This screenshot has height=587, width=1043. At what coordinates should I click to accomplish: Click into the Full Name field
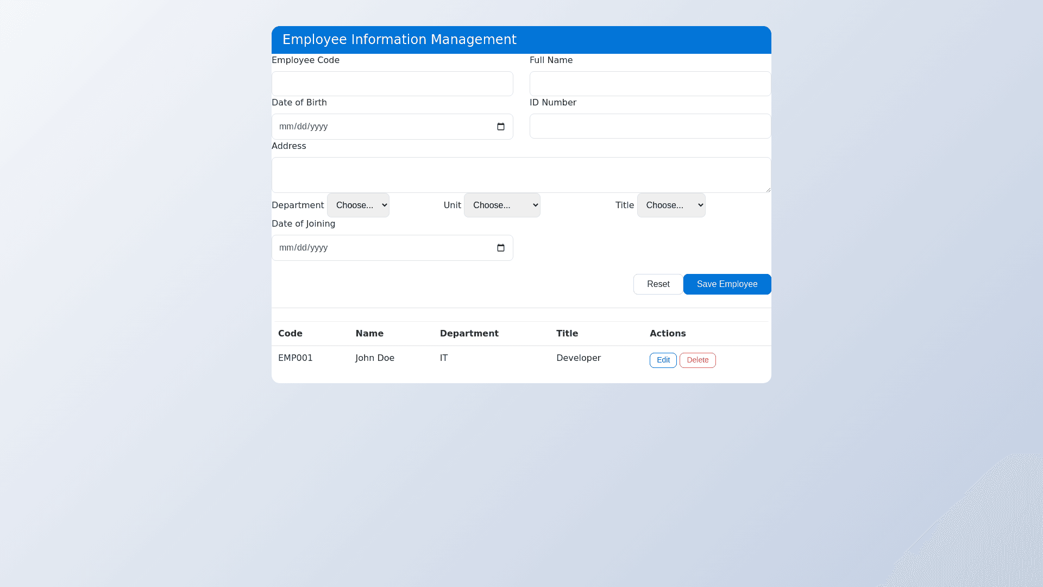[650, 84]
